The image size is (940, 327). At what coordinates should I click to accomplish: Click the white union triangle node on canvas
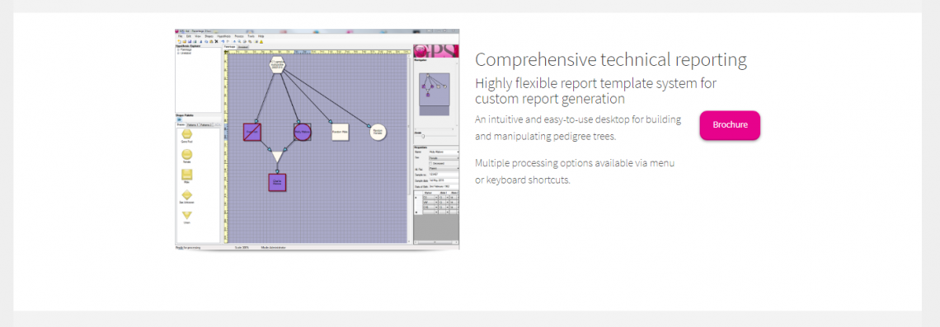276,157
